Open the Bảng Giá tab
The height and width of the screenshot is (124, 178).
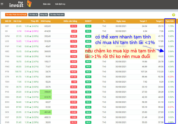pyautogui.click(x=44, y=14)
